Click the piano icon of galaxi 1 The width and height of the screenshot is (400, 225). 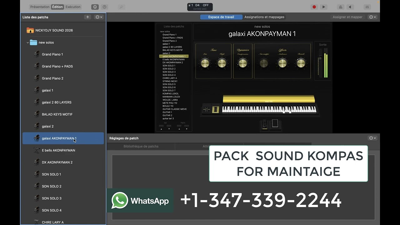point(37,90)
